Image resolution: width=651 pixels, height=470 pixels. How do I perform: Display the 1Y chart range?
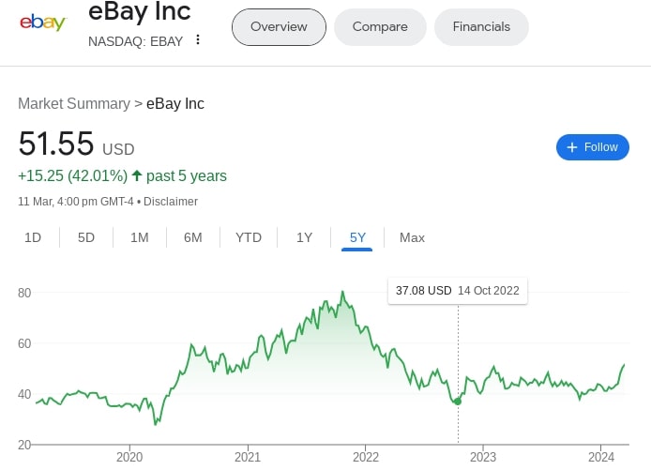click(x=304, y=237)
